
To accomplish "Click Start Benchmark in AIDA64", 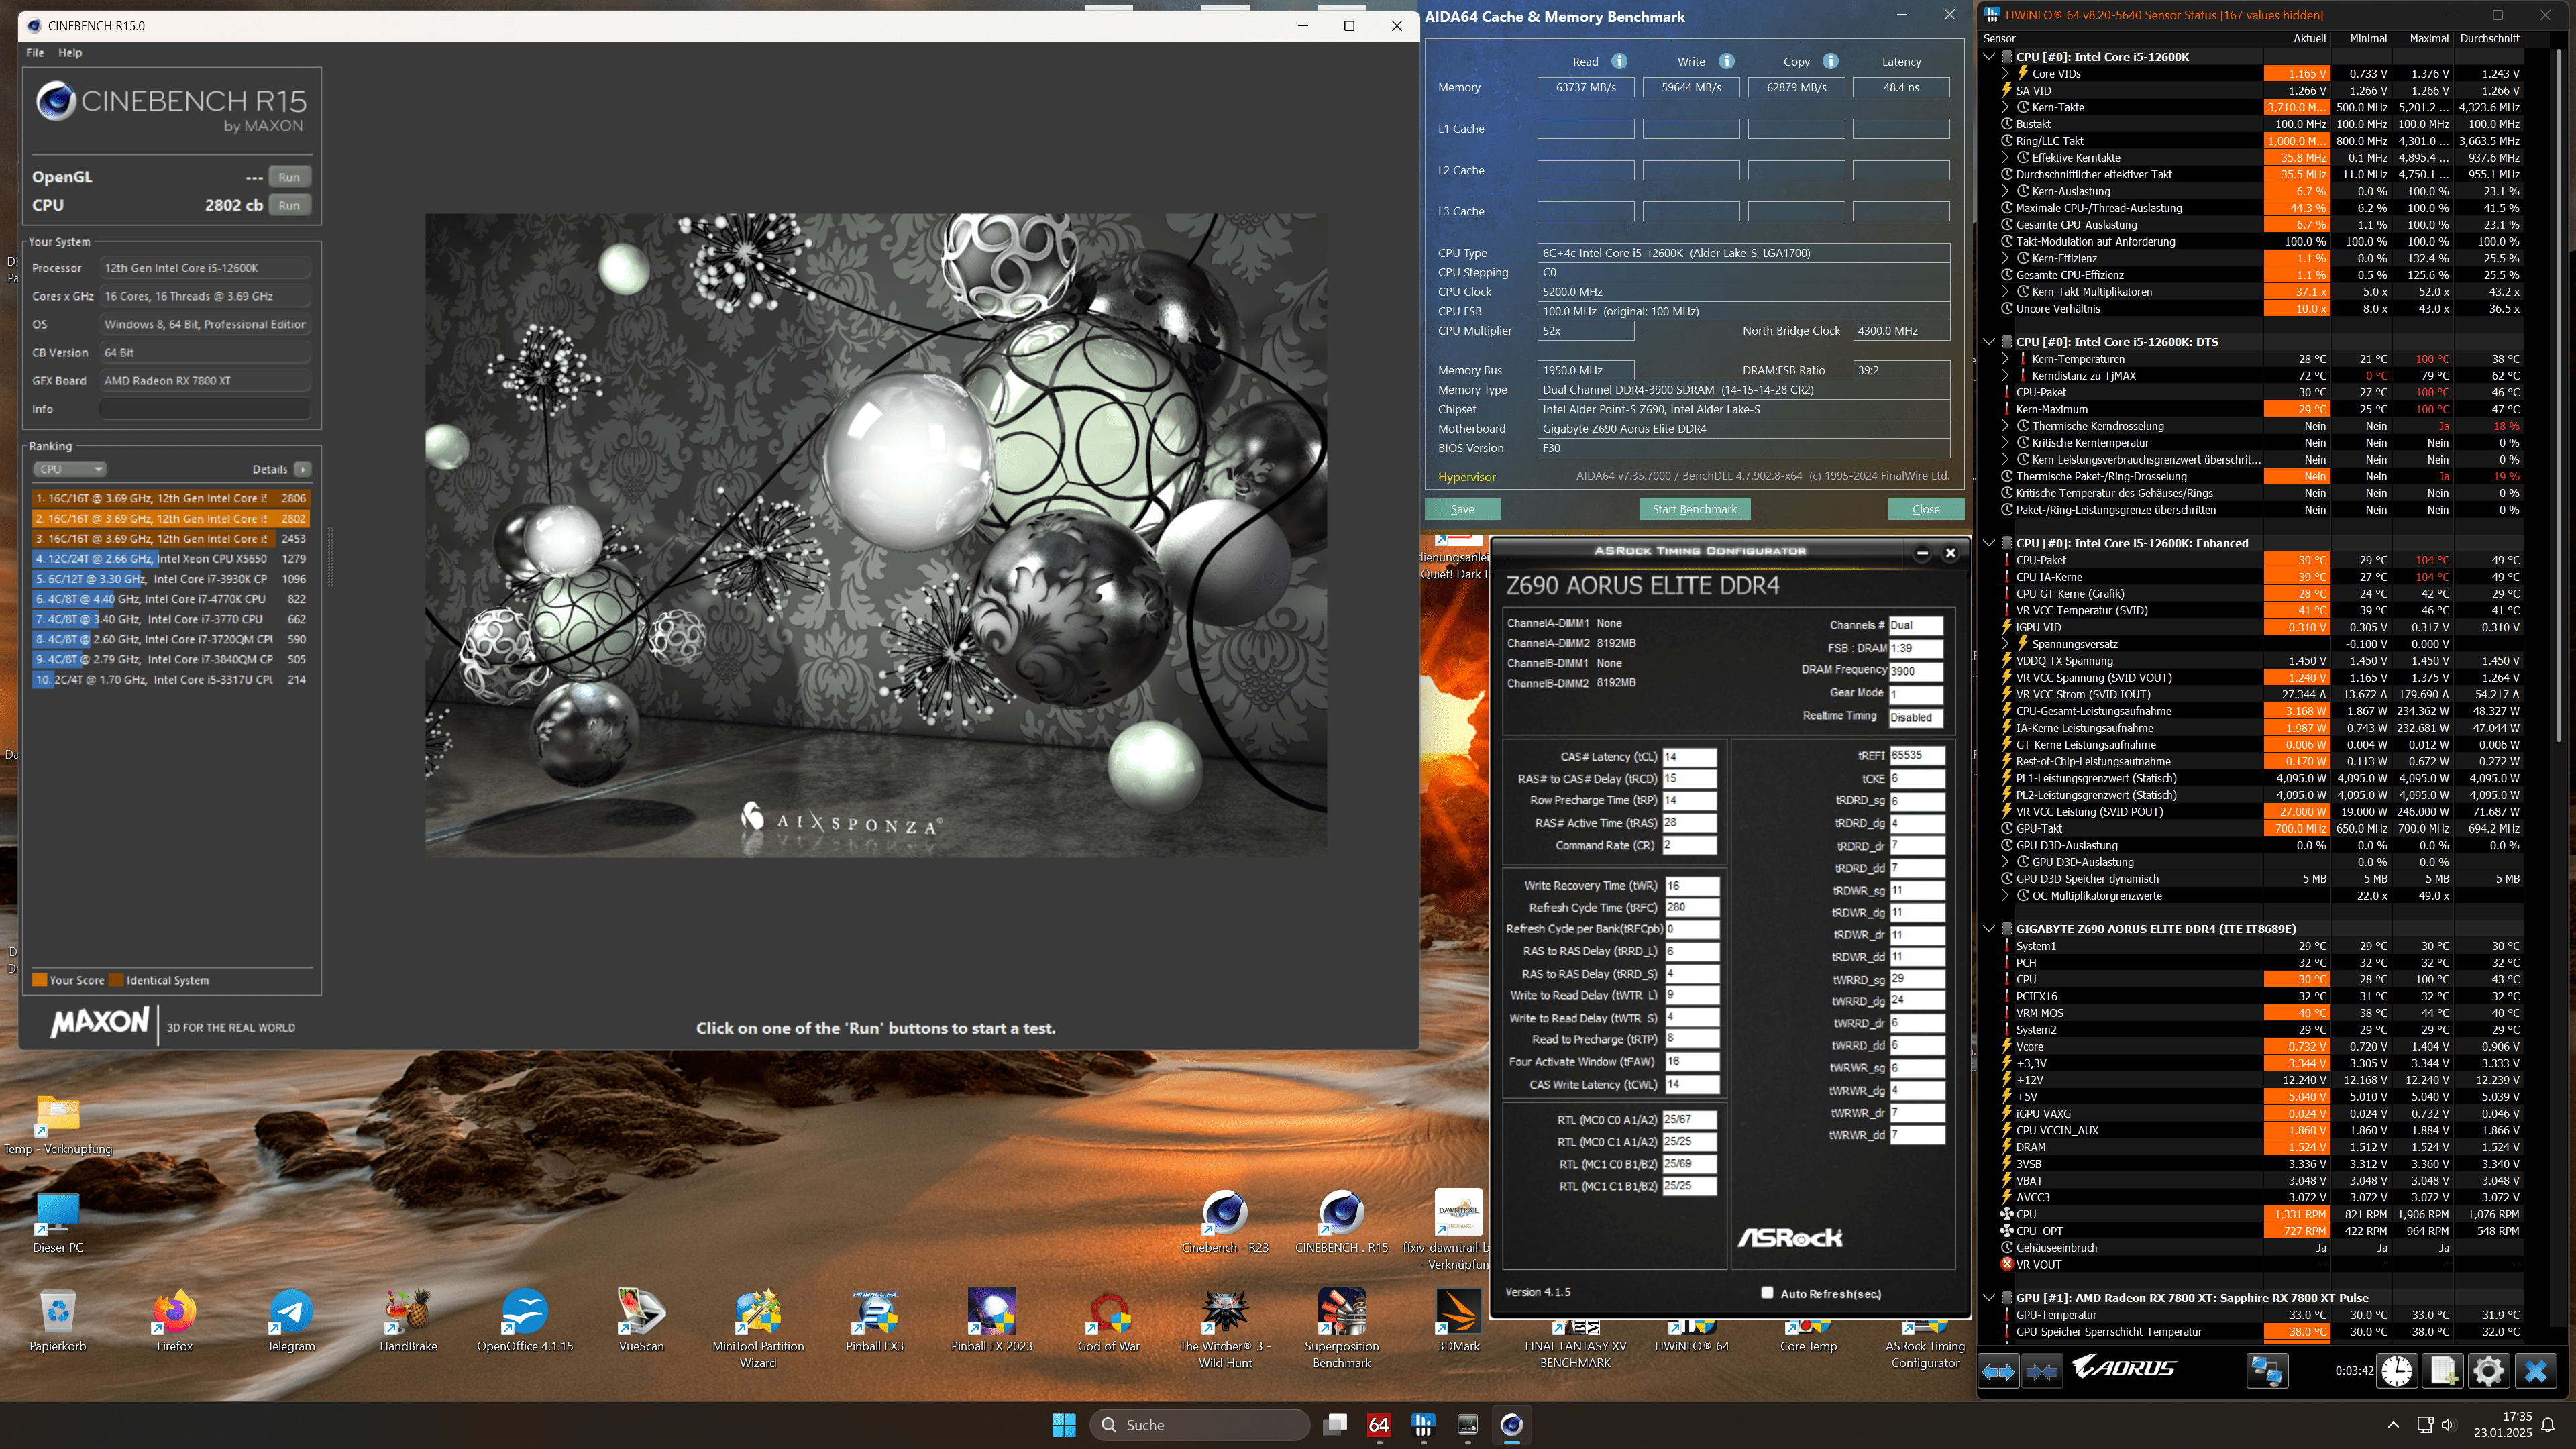I will (1694, 509).
